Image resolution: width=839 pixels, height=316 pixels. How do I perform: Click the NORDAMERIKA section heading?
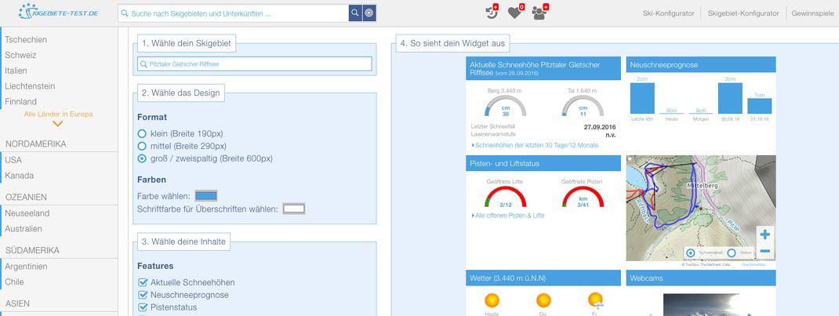coord(36,143)
